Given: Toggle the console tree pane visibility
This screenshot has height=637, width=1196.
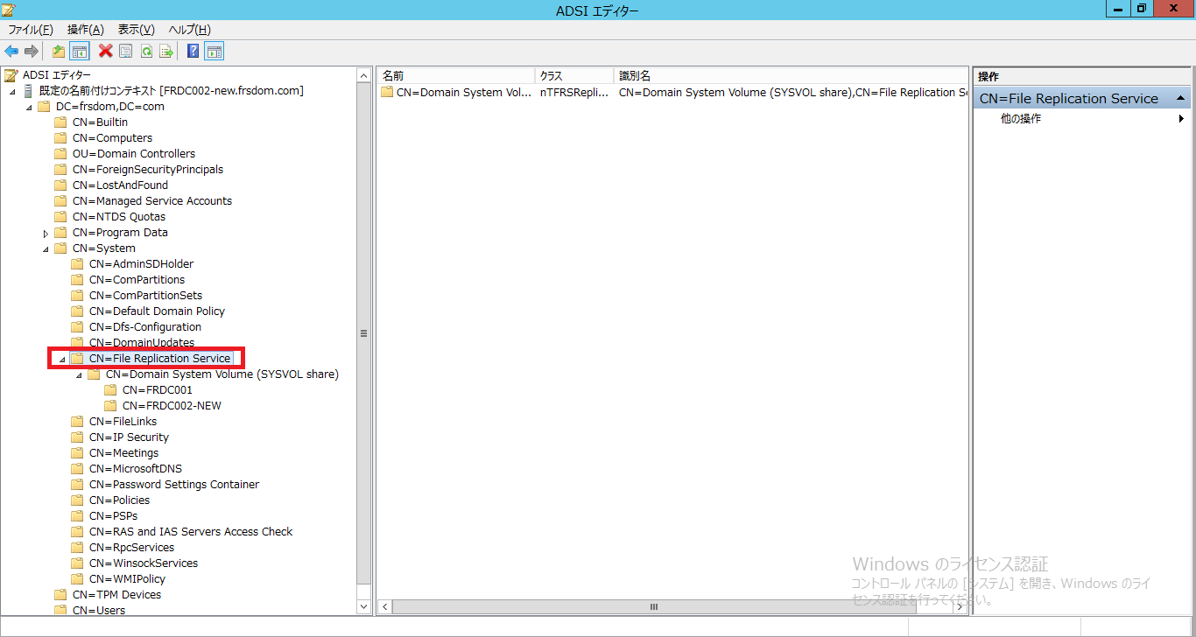Looking at the screenshot, I should [x=80, y=51].
